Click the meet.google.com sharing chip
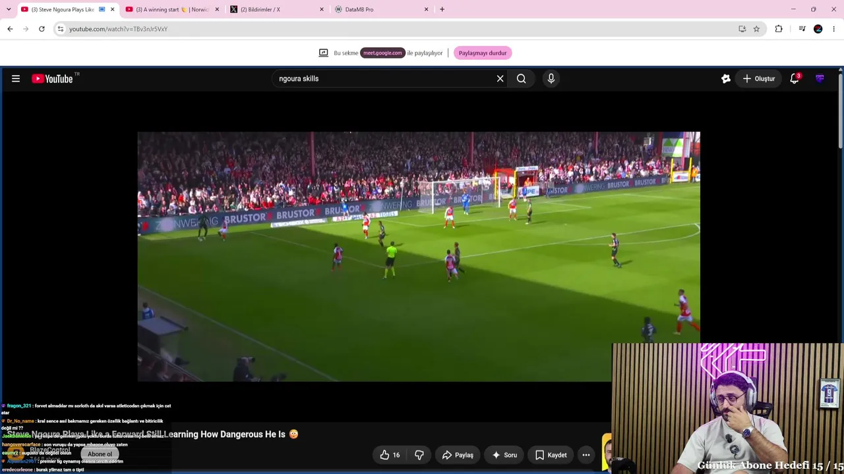 (x=382, y=53)
